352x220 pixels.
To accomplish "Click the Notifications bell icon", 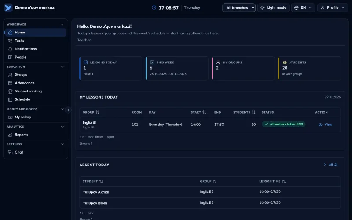I will tap(10, 49).
